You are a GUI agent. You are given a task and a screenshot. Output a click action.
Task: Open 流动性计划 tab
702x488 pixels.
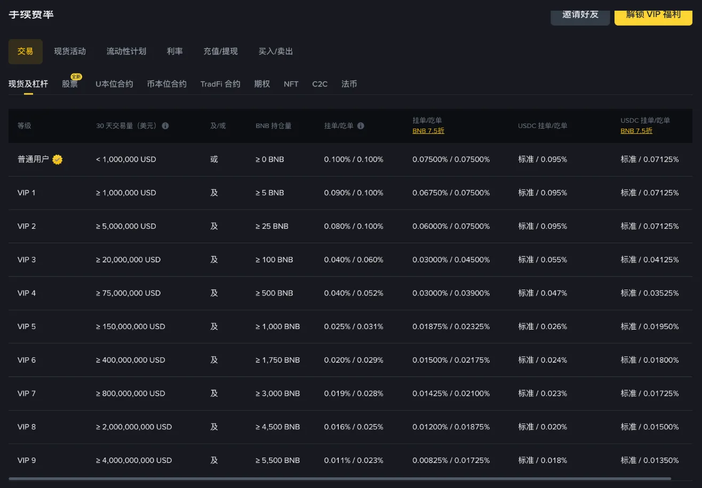[x=126, y=52]
